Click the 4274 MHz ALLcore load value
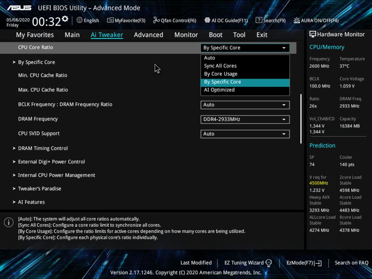Viewport: 372px width, 279px height. point(319,230)
